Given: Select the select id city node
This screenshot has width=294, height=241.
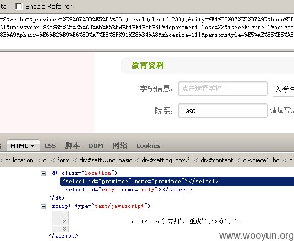Looking at the screenshot, I should [127, 190].
